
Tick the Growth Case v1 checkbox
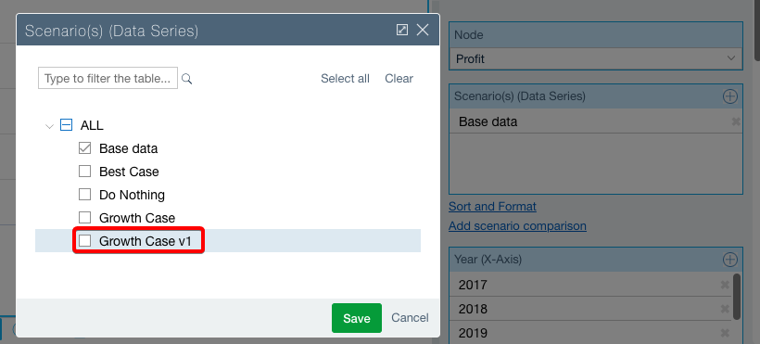point(85,241)
